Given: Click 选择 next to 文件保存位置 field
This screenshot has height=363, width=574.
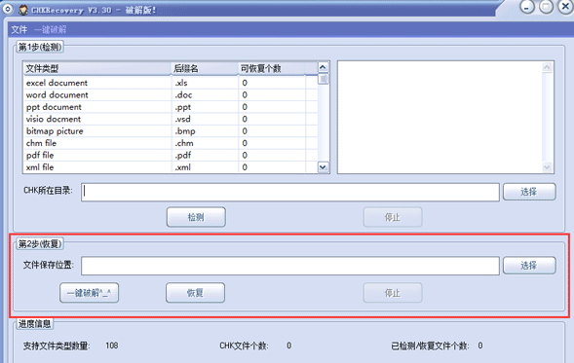Looking at the screenshot, I should pyautogui.click(x=529, y=266).
